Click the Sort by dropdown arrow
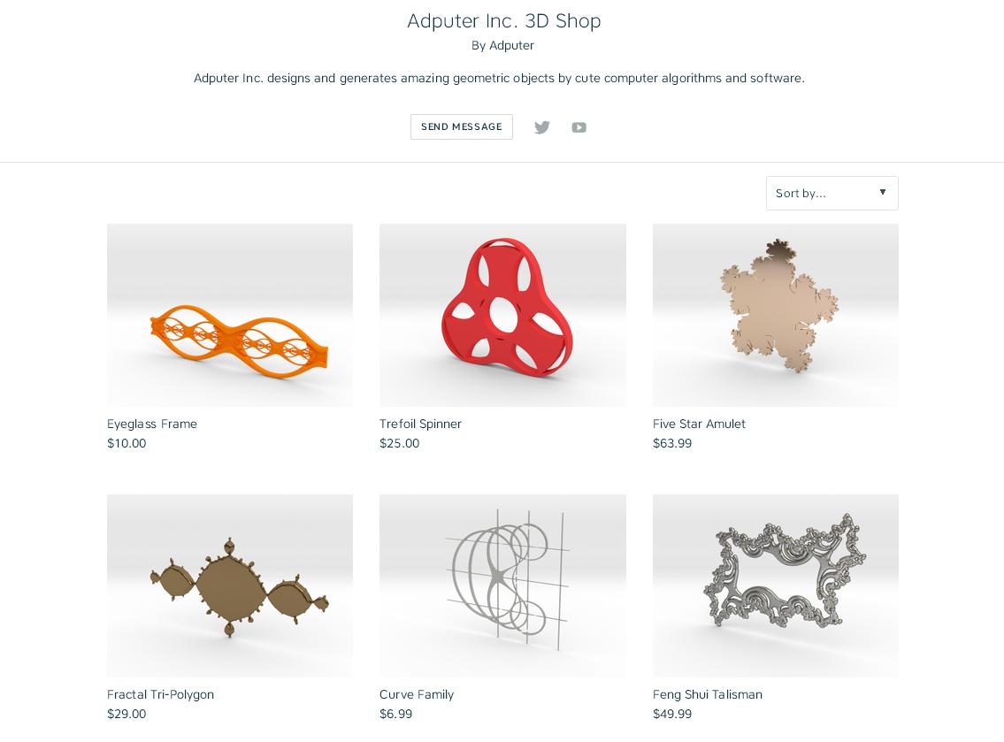The width and height of the screenshot is (1004, 742). 882,192
